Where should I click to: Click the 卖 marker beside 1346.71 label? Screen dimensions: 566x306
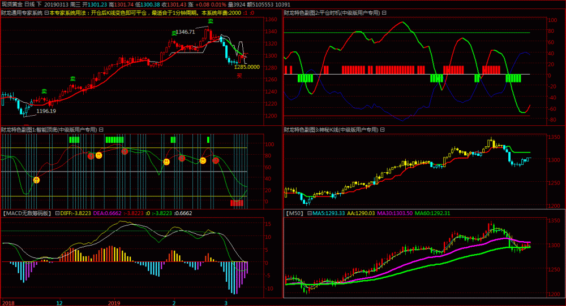coord(174,33)
